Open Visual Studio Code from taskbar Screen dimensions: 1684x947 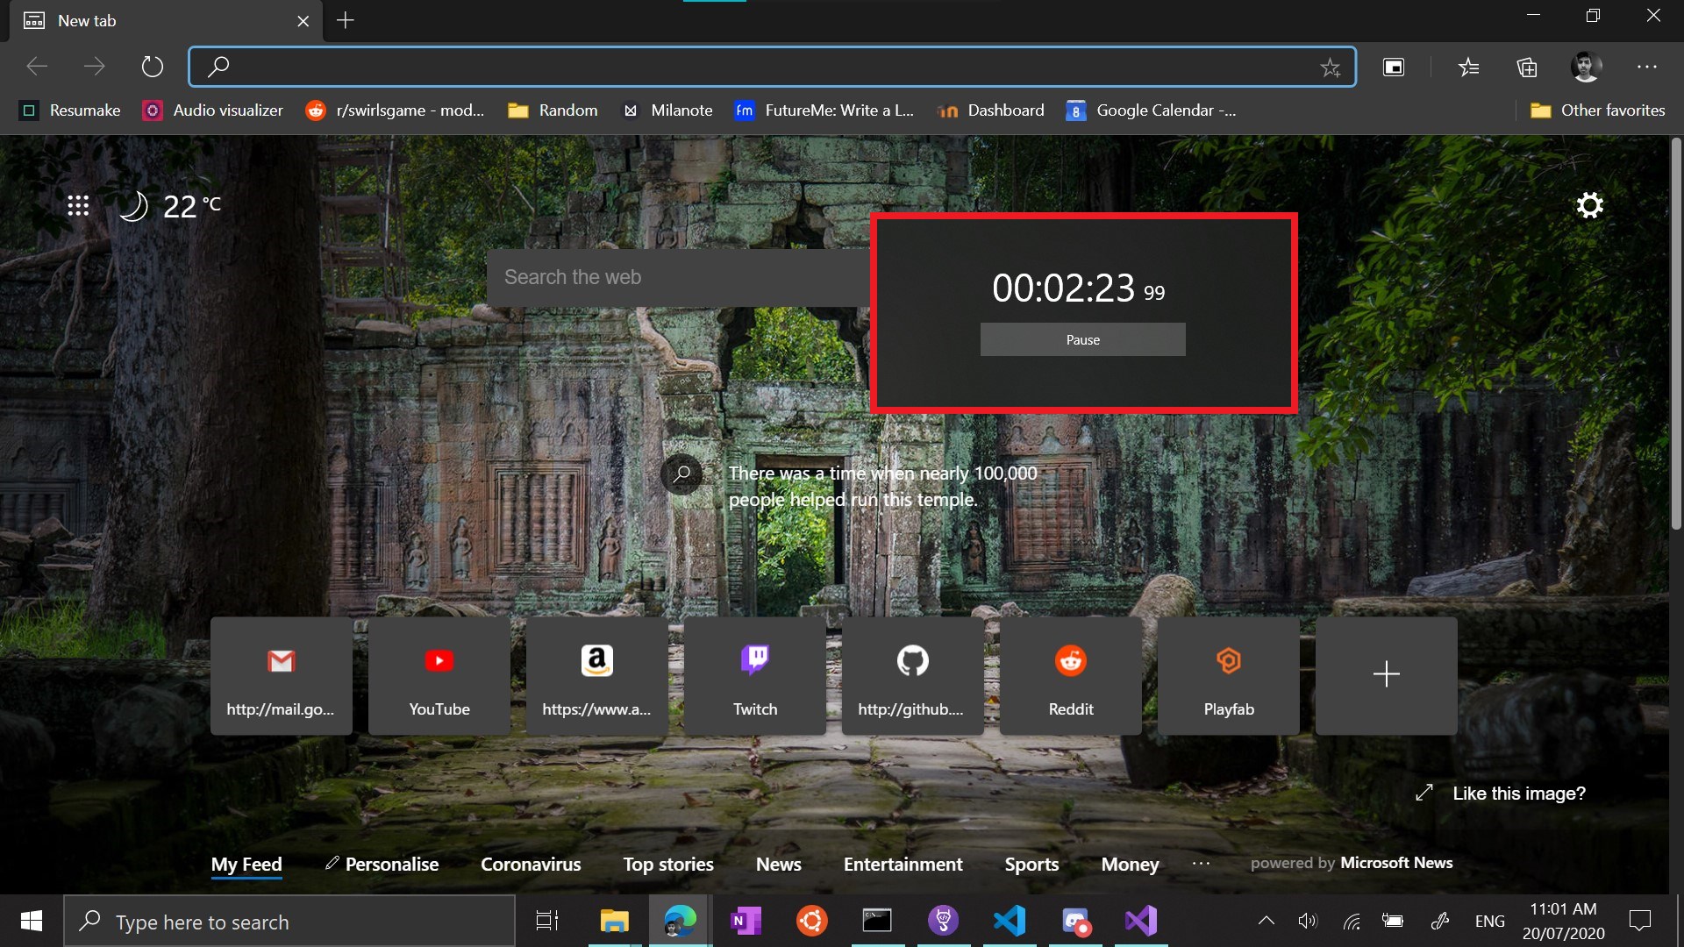click(x=1010, y=921)
